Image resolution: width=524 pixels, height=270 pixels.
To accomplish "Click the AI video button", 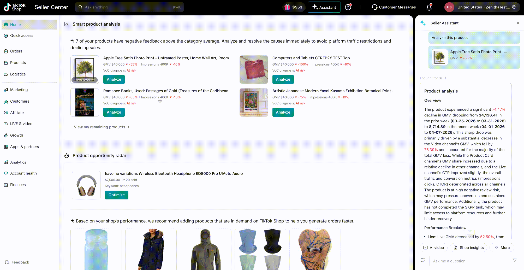I will pos(433,248).
